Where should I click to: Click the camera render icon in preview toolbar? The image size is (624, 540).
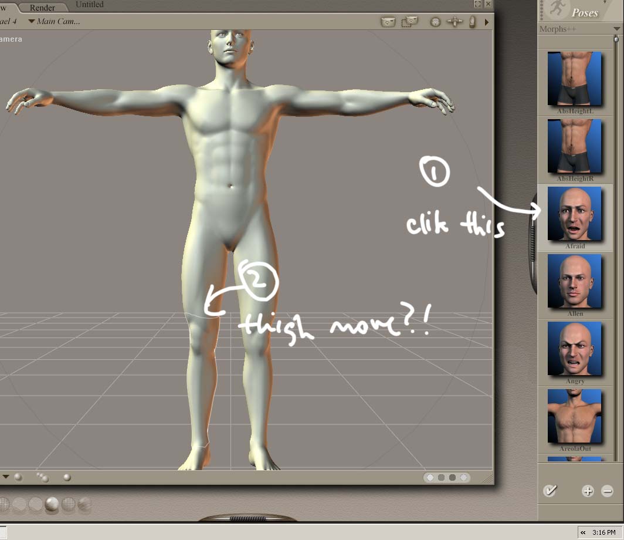coord(388,22)
